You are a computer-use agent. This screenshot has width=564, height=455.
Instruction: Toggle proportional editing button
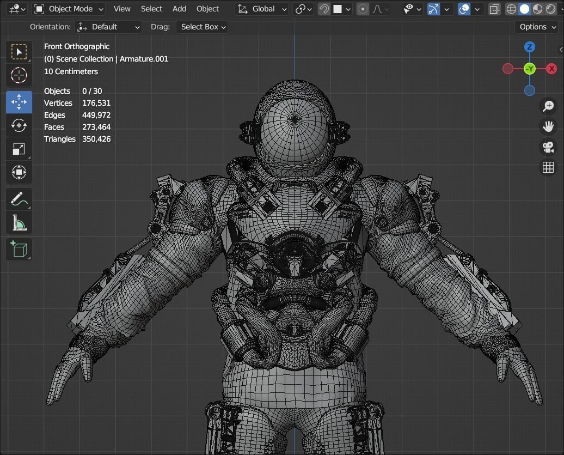point(363,9)
